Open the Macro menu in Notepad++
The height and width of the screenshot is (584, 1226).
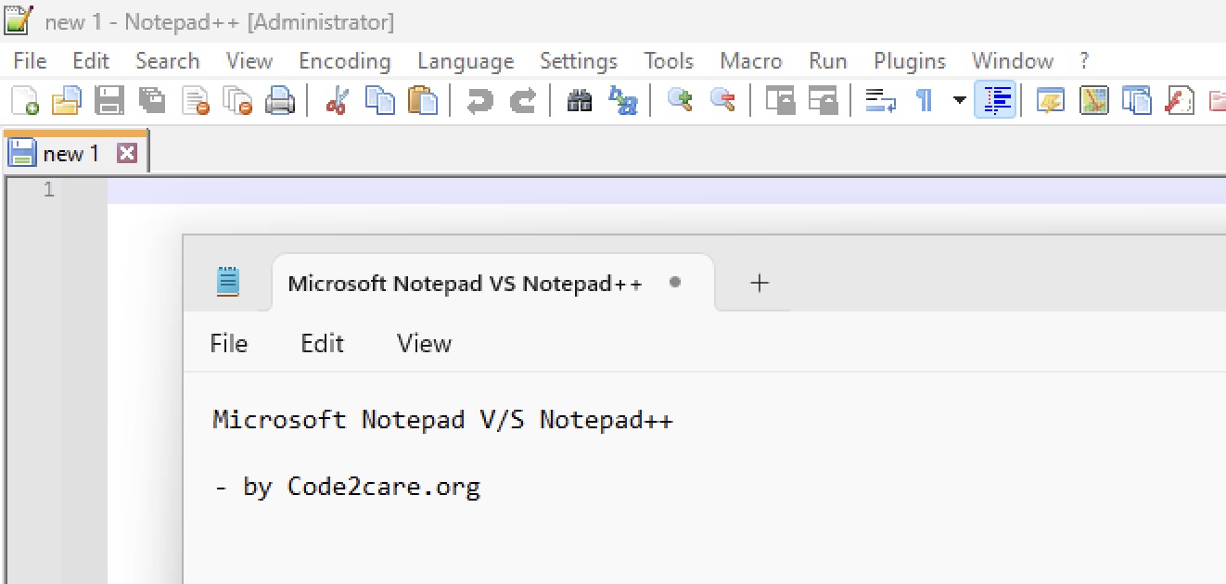click(x=751, y=60)
